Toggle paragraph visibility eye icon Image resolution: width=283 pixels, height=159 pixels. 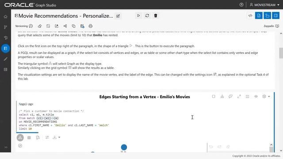point(256,96)
